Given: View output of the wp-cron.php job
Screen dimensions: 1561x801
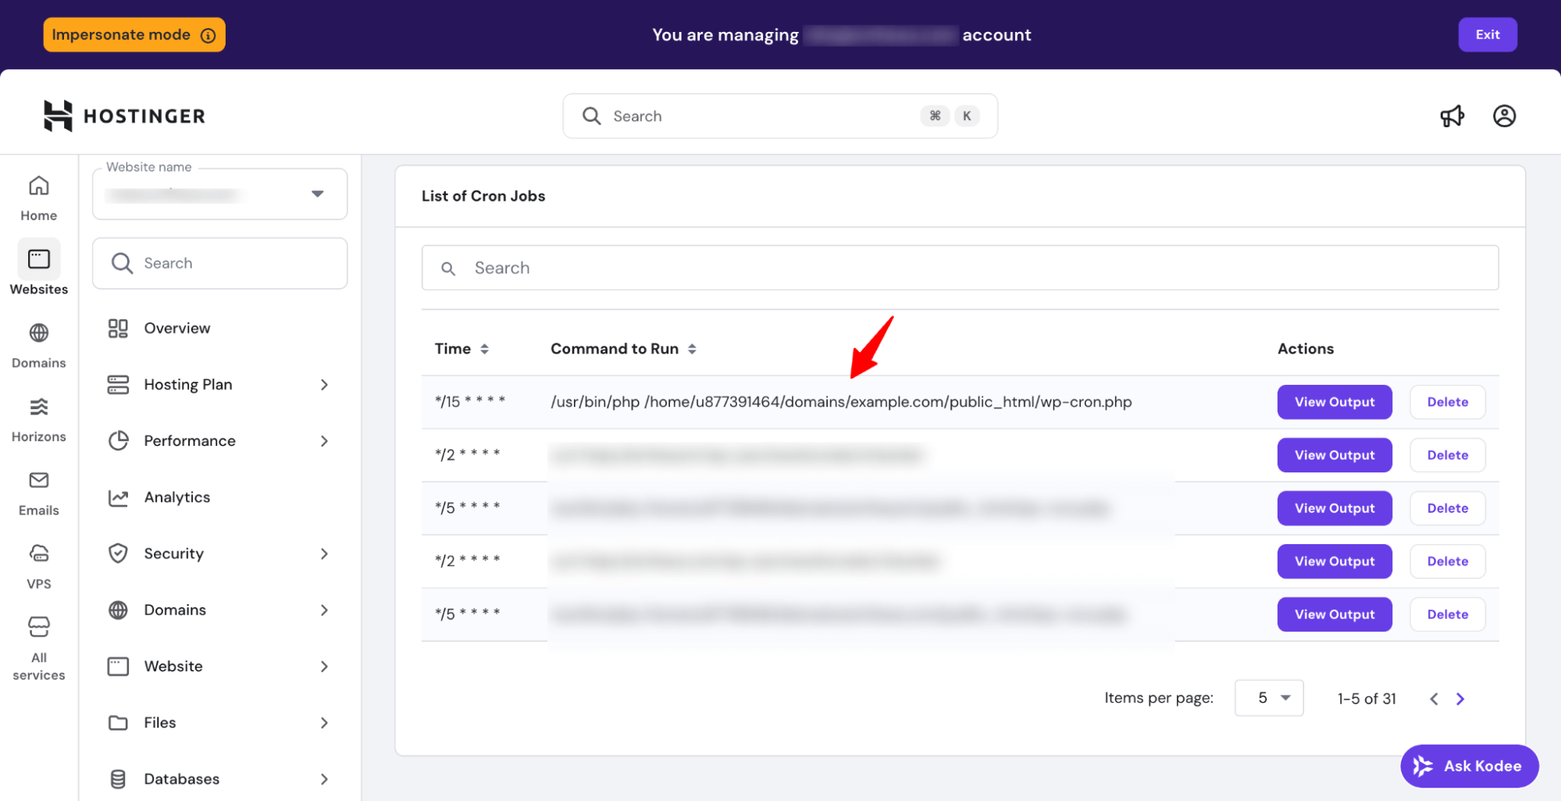Looking at the screenshot, I should point(1334,402).
